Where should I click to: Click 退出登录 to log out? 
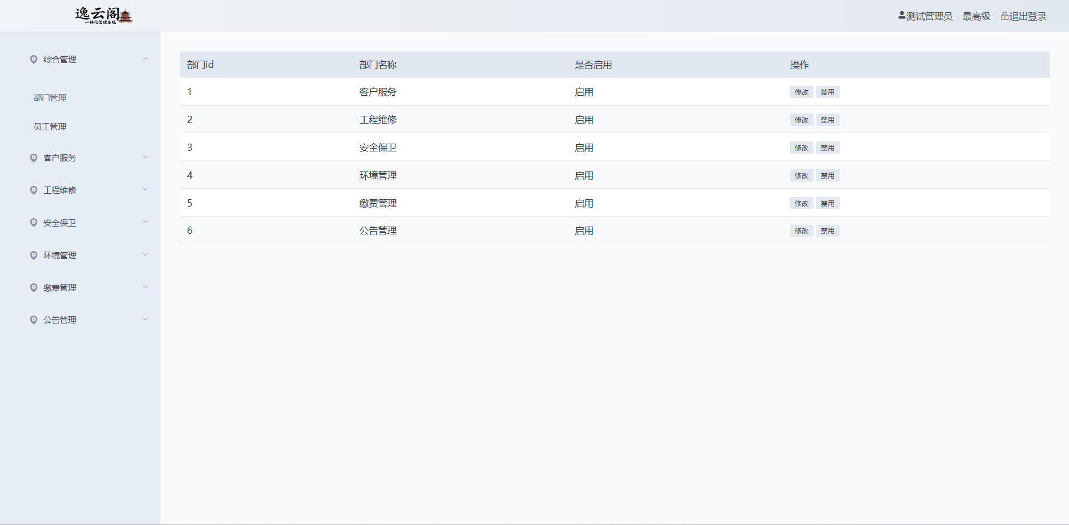click(x=1028, y=17)
